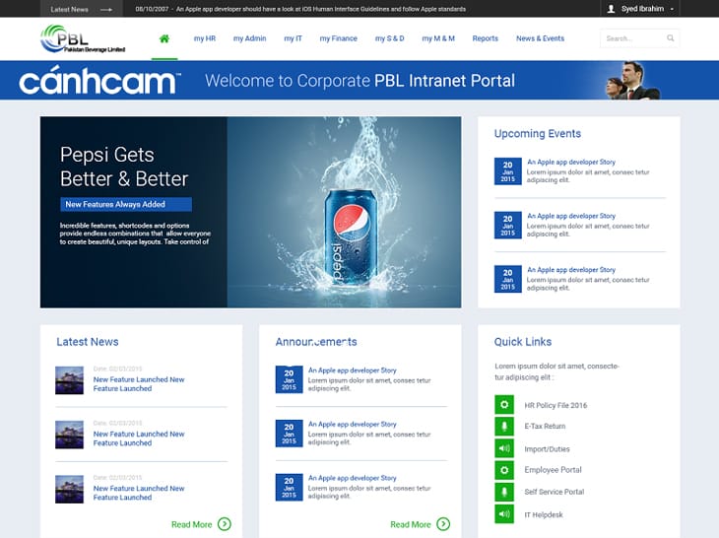
Task: Click Read More text under Announcements
Action: click(411, 524)
